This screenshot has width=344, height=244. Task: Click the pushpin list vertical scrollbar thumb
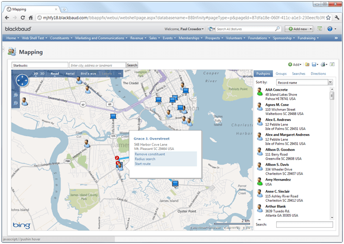pyautogui.click(x=332, y=96)
